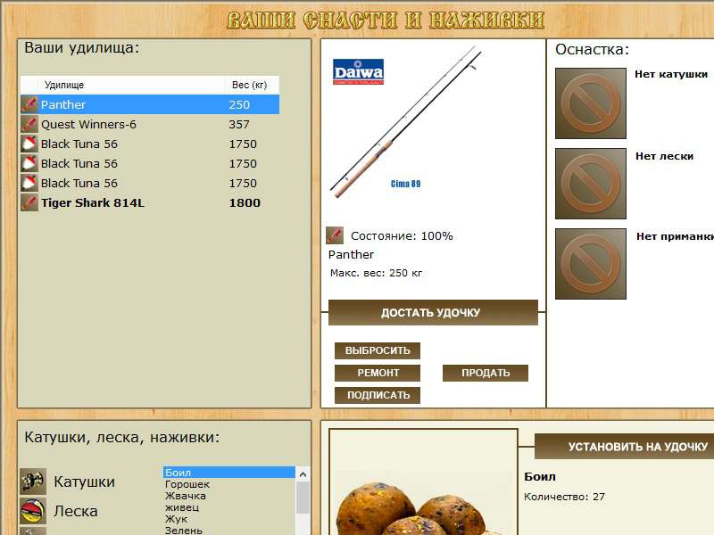Click the bait list scroll-up arrow
This screenshot has width=714, height=535.
pos(303,474)
